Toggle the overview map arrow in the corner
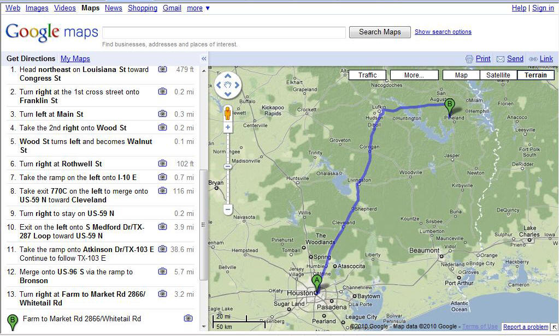Screen dimensions: 559x336 (x=555, y=327)
